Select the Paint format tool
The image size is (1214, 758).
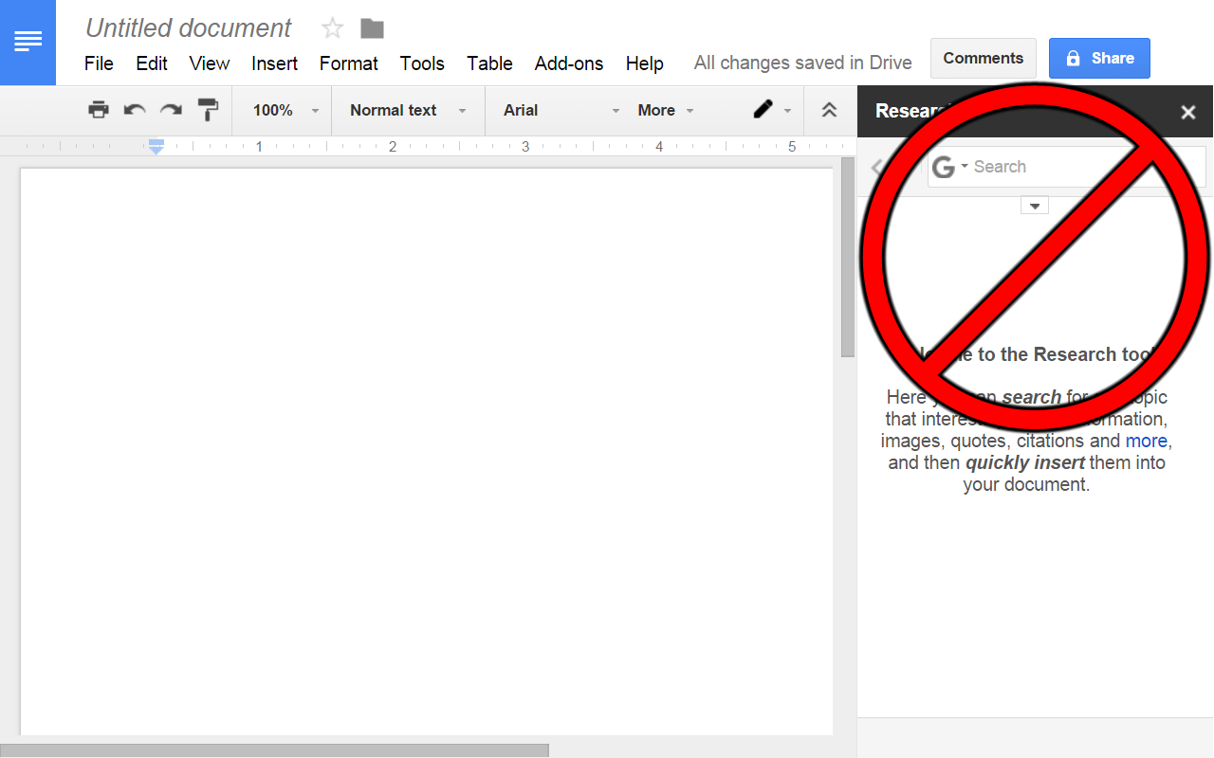tap(208, 110)
